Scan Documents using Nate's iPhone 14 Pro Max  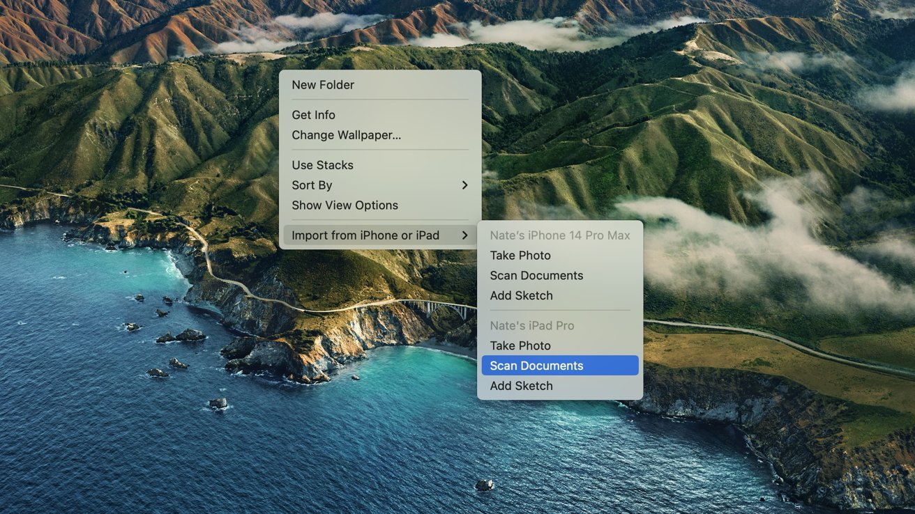coord(536,276)
